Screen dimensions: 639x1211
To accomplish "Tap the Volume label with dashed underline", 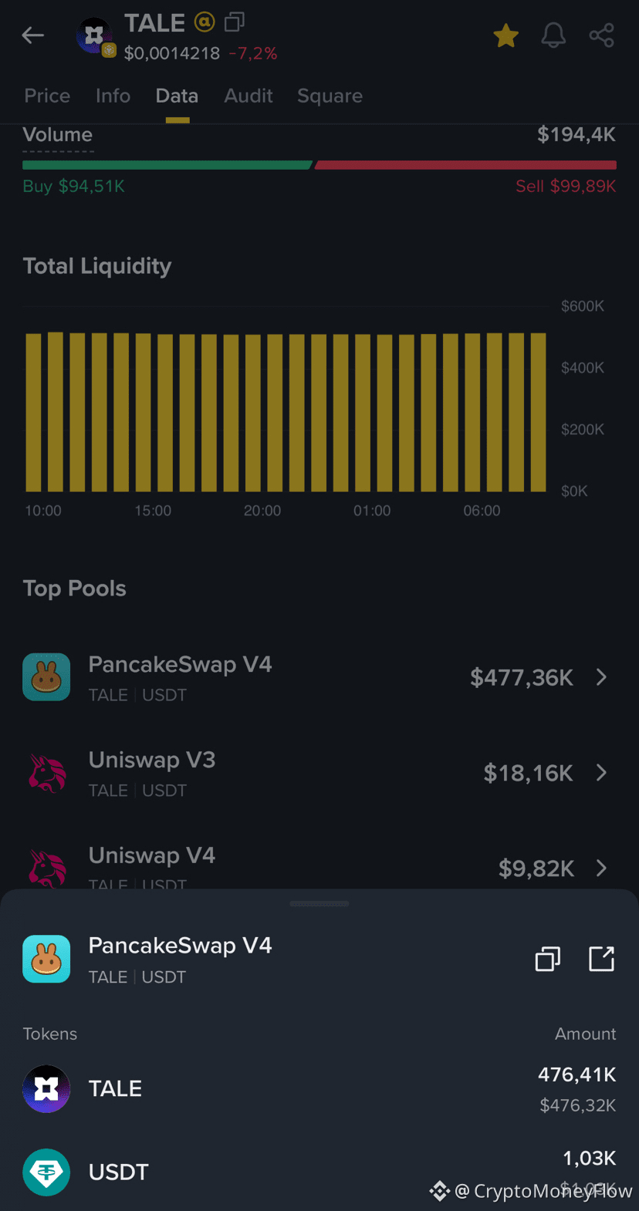I will (58, 135).
